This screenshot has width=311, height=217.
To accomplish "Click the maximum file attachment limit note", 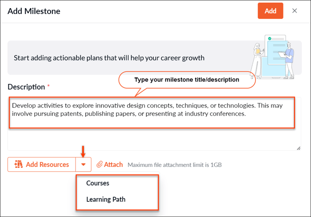I will click(x=174, y=165).
